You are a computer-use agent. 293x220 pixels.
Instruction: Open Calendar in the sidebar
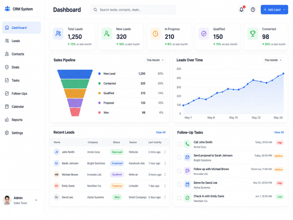coord(21,107)
